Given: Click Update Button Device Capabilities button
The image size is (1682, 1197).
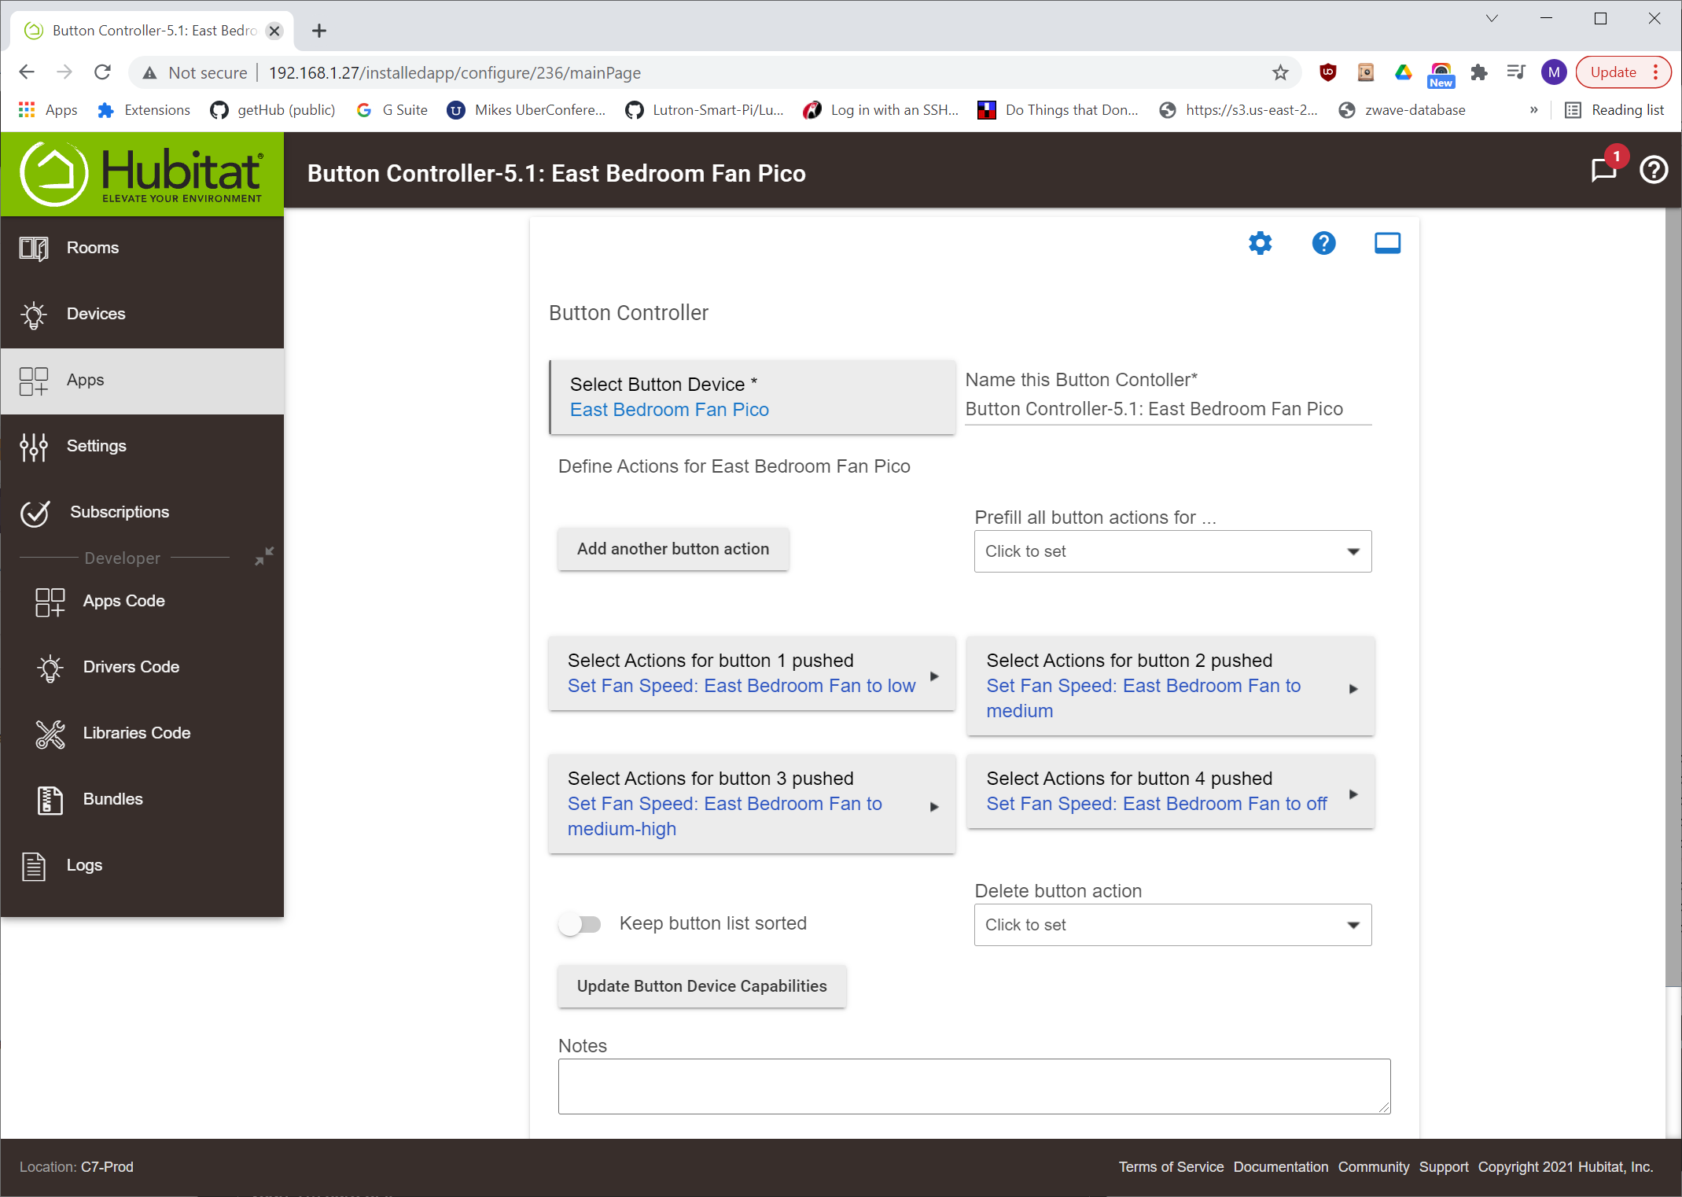Looking at the screenshot, I should 702,986.
